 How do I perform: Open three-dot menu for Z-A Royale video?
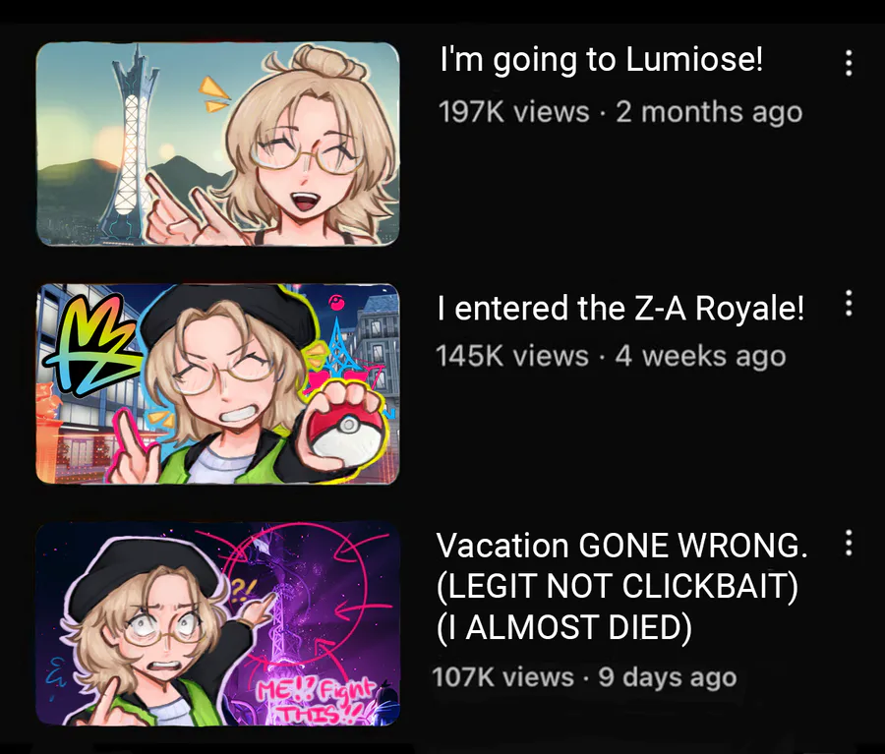coord(849,304)
